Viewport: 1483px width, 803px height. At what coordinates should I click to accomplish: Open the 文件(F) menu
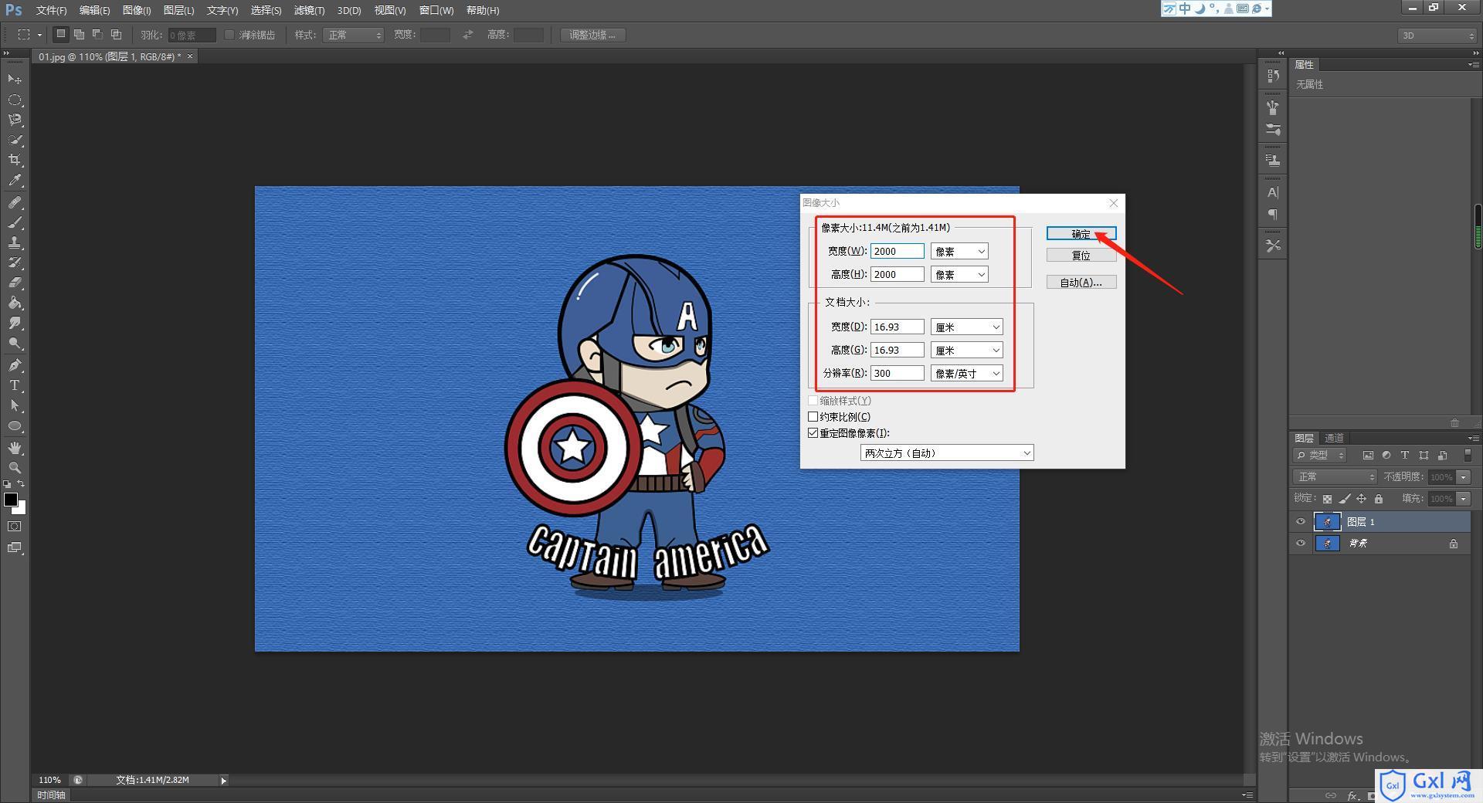(51, 10)
